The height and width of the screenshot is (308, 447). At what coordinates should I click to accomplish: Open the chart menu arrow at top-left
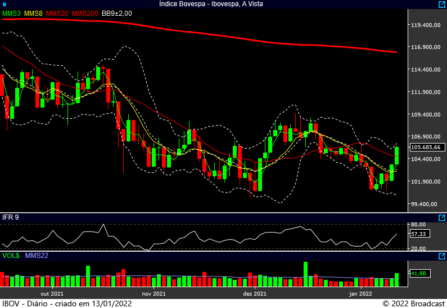[4, 5]
